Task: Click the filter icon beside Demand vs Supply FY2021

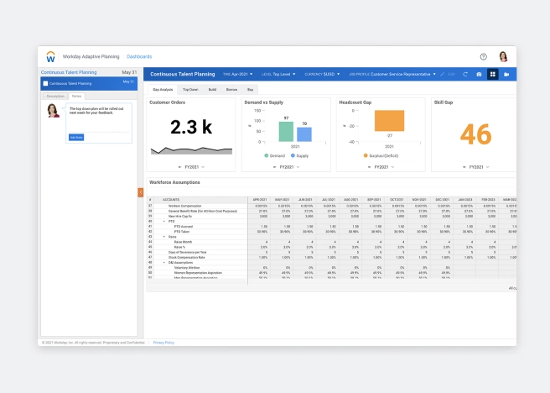Action: point(275,167)
